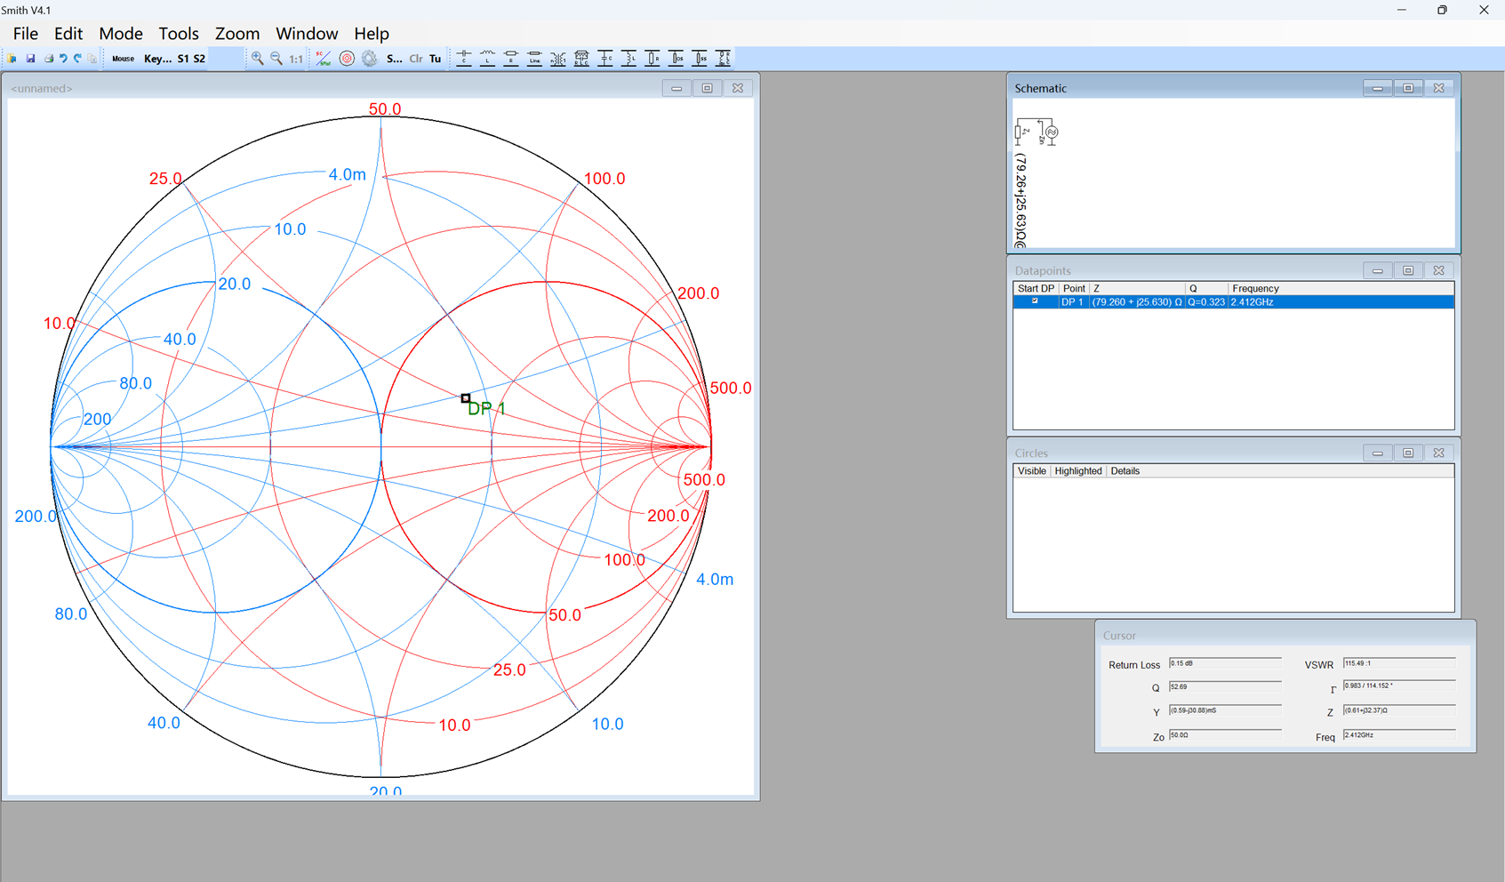The height and width of the screenshot is (882, 1505).
Task: Click the Redo arrow icon
Action: [x=77, y=59]
